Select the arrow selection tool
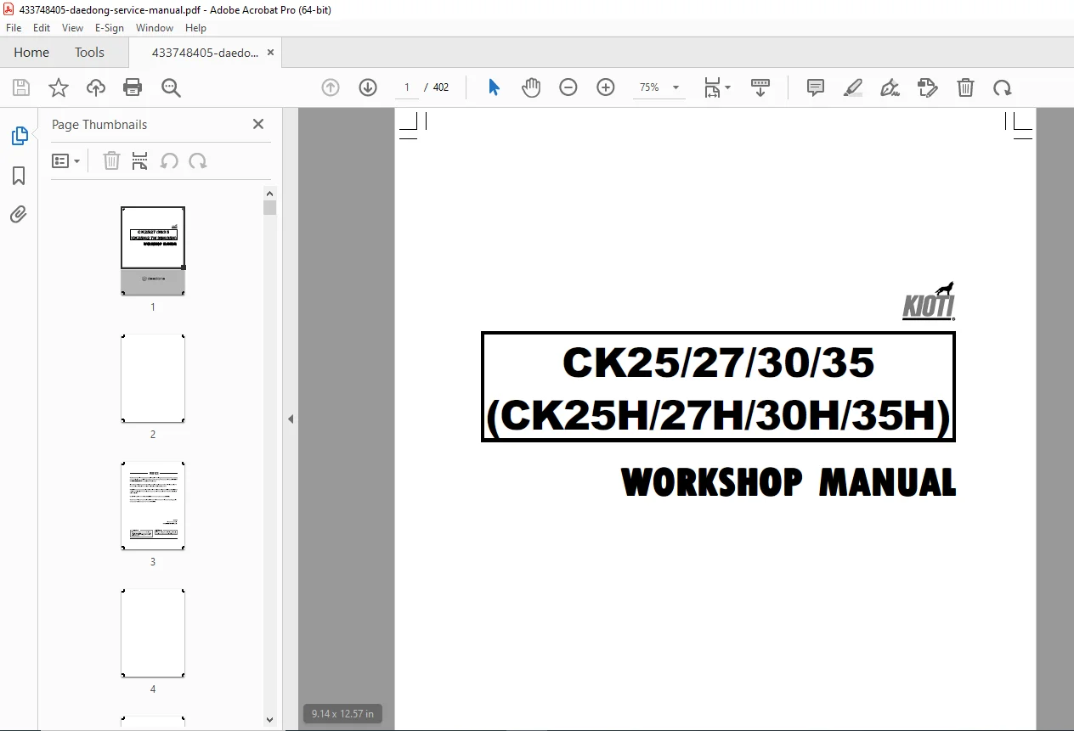1074x731 pixels. coord(494,87)
